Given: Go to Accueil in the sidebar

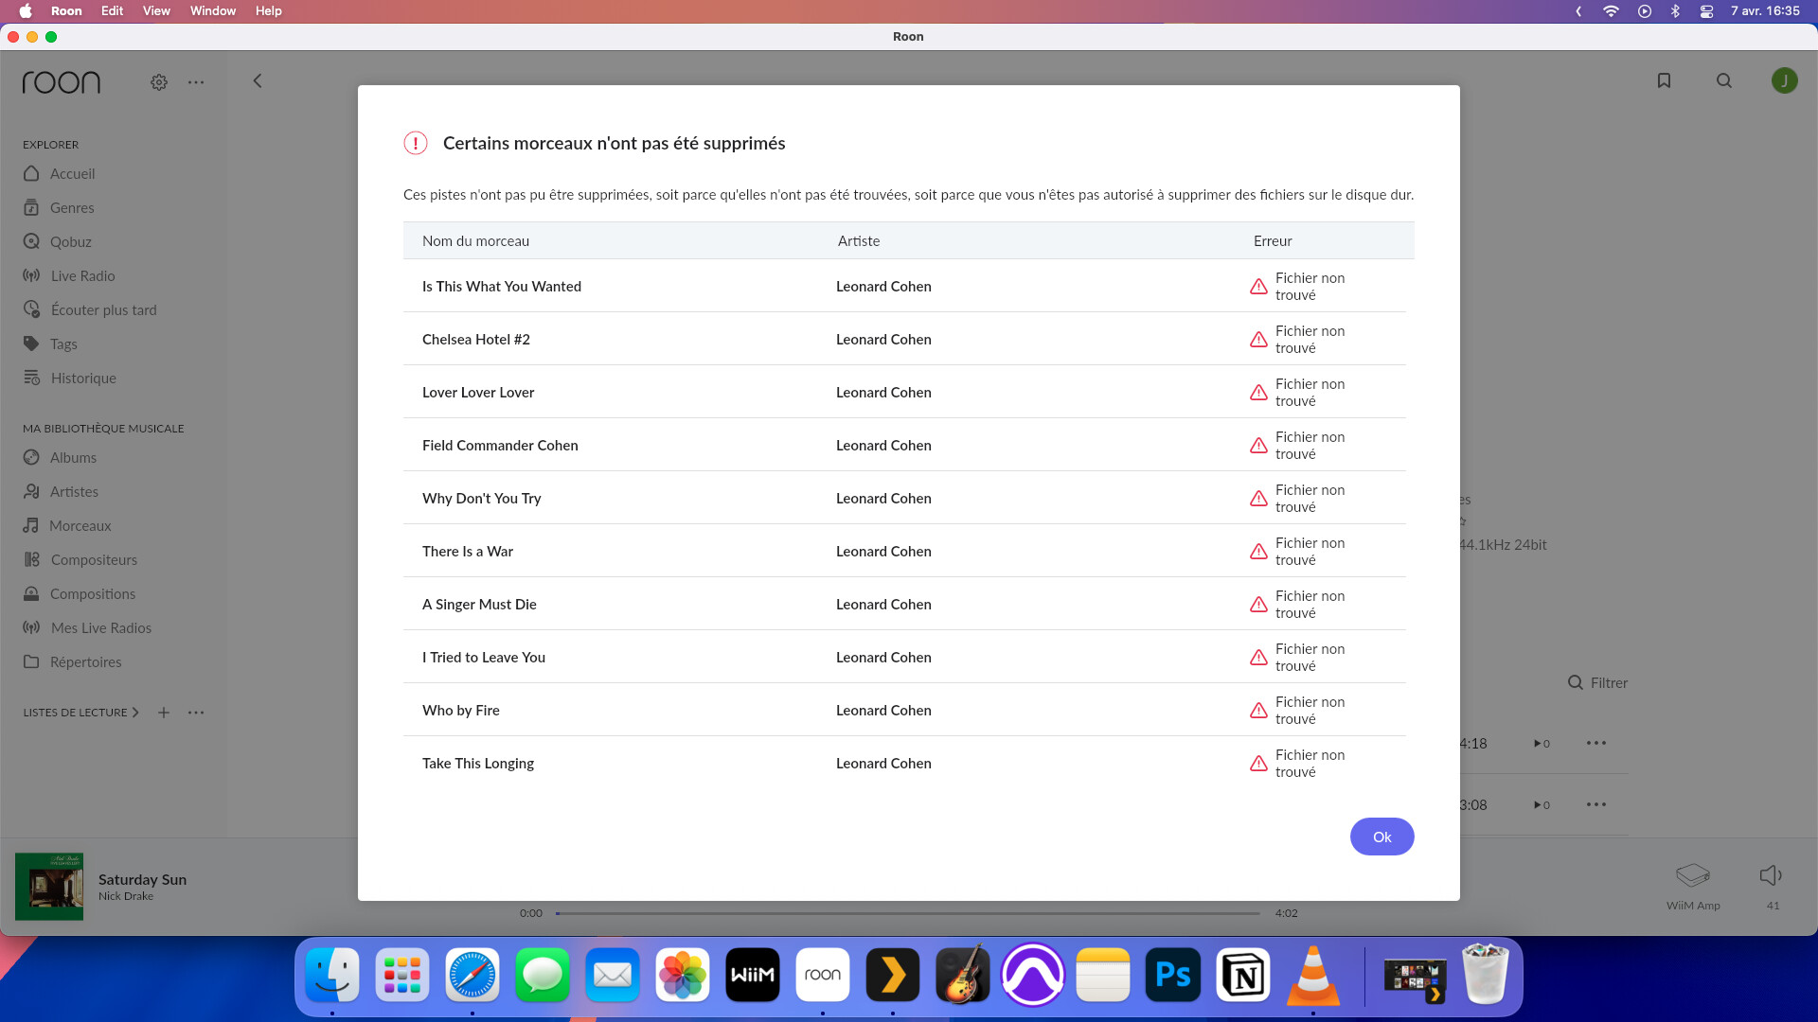Looking at the screenshot, I should (59, 174).
